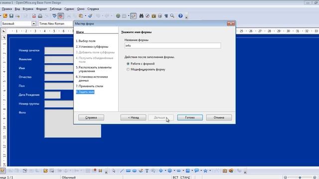Click the Hyperlink globe icon
Screen dimensions: 319x179
(x=118, y=16)
